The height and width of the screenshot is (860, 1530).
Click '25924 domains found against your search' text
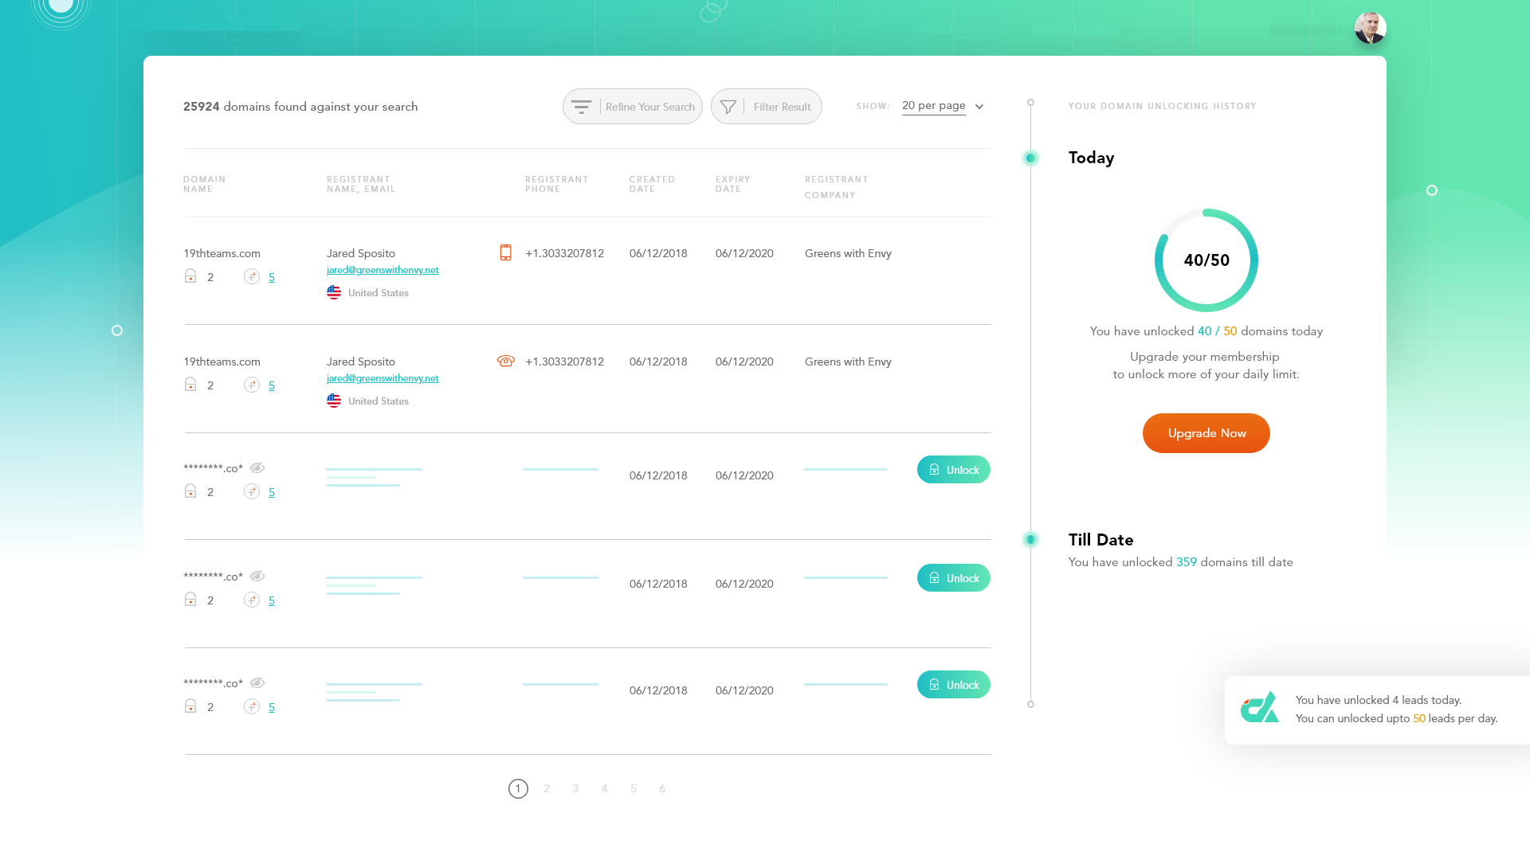click(x=300, y=107)
